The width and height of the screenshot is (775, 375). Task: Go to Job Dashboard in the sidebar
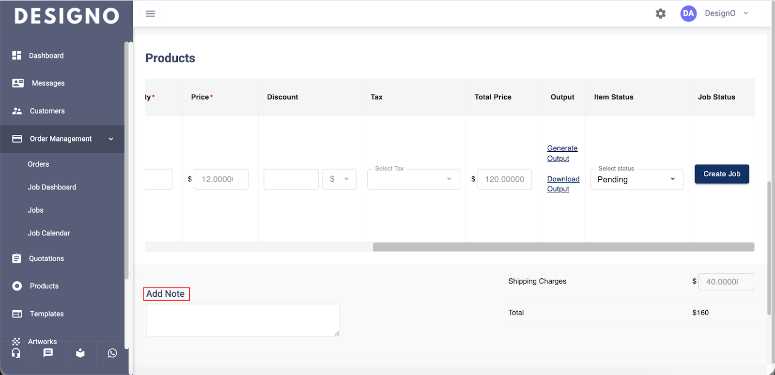point(52,187)
